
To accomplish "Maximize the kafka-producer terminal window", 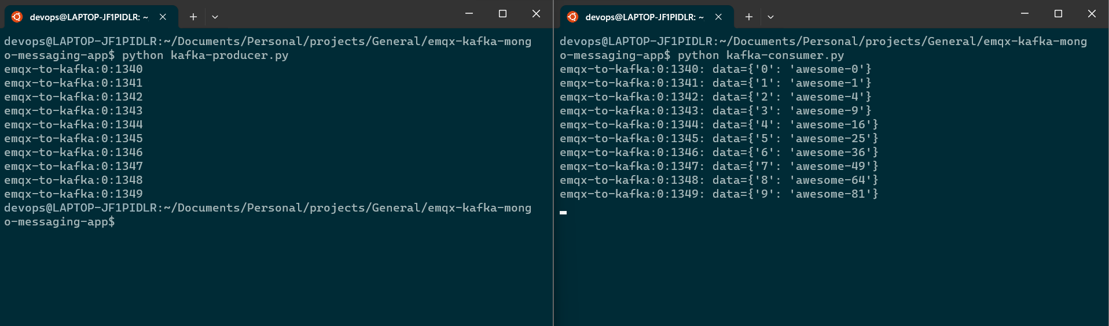I will point(502,13).
